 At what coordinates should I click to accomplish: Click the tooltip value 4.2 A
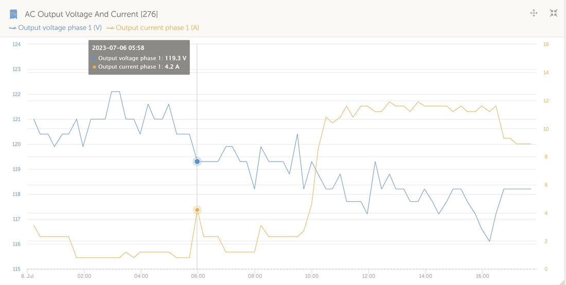[172, 66]
